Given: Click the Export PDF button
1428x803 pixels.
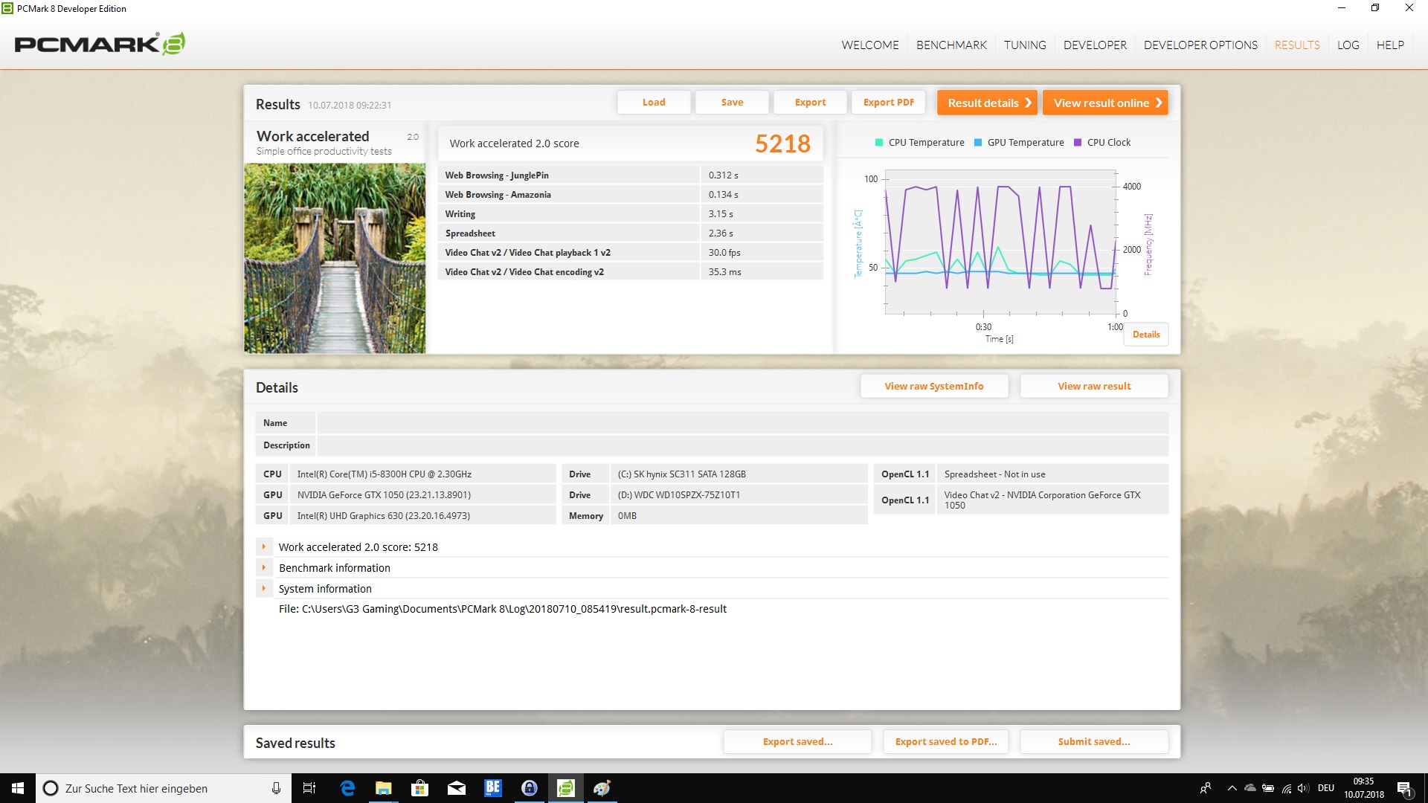Looking at the screenshot, I should point(888,103).
